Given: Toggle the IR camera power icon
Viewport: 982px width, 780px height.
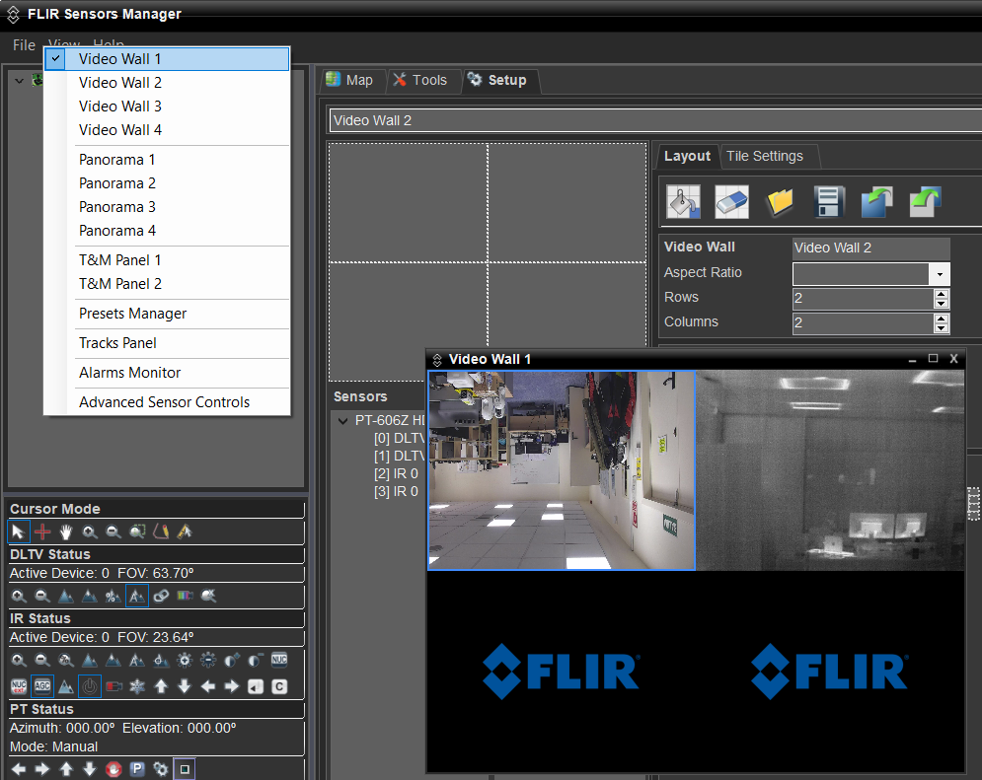Looking at the screenshot, I should pyautogui.click(x=90, y=686).
